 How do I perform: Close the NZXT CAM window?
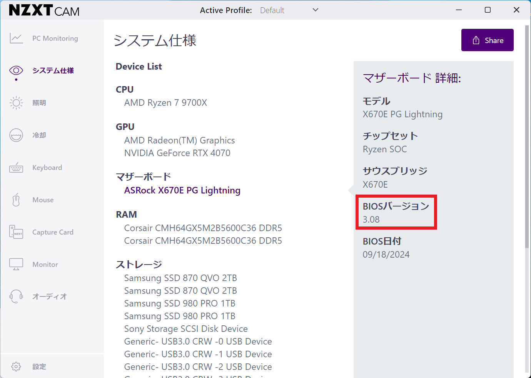[x=516, y=10]
